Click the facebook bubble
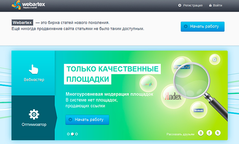This screenshot has height=144, width=239. pos(199,110)
